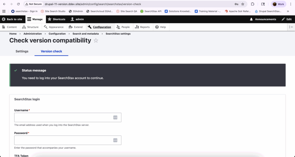The image size is (295, 157).
Task: Toggle toolbar orientation arrow icon
Action: tap(291, 27)
